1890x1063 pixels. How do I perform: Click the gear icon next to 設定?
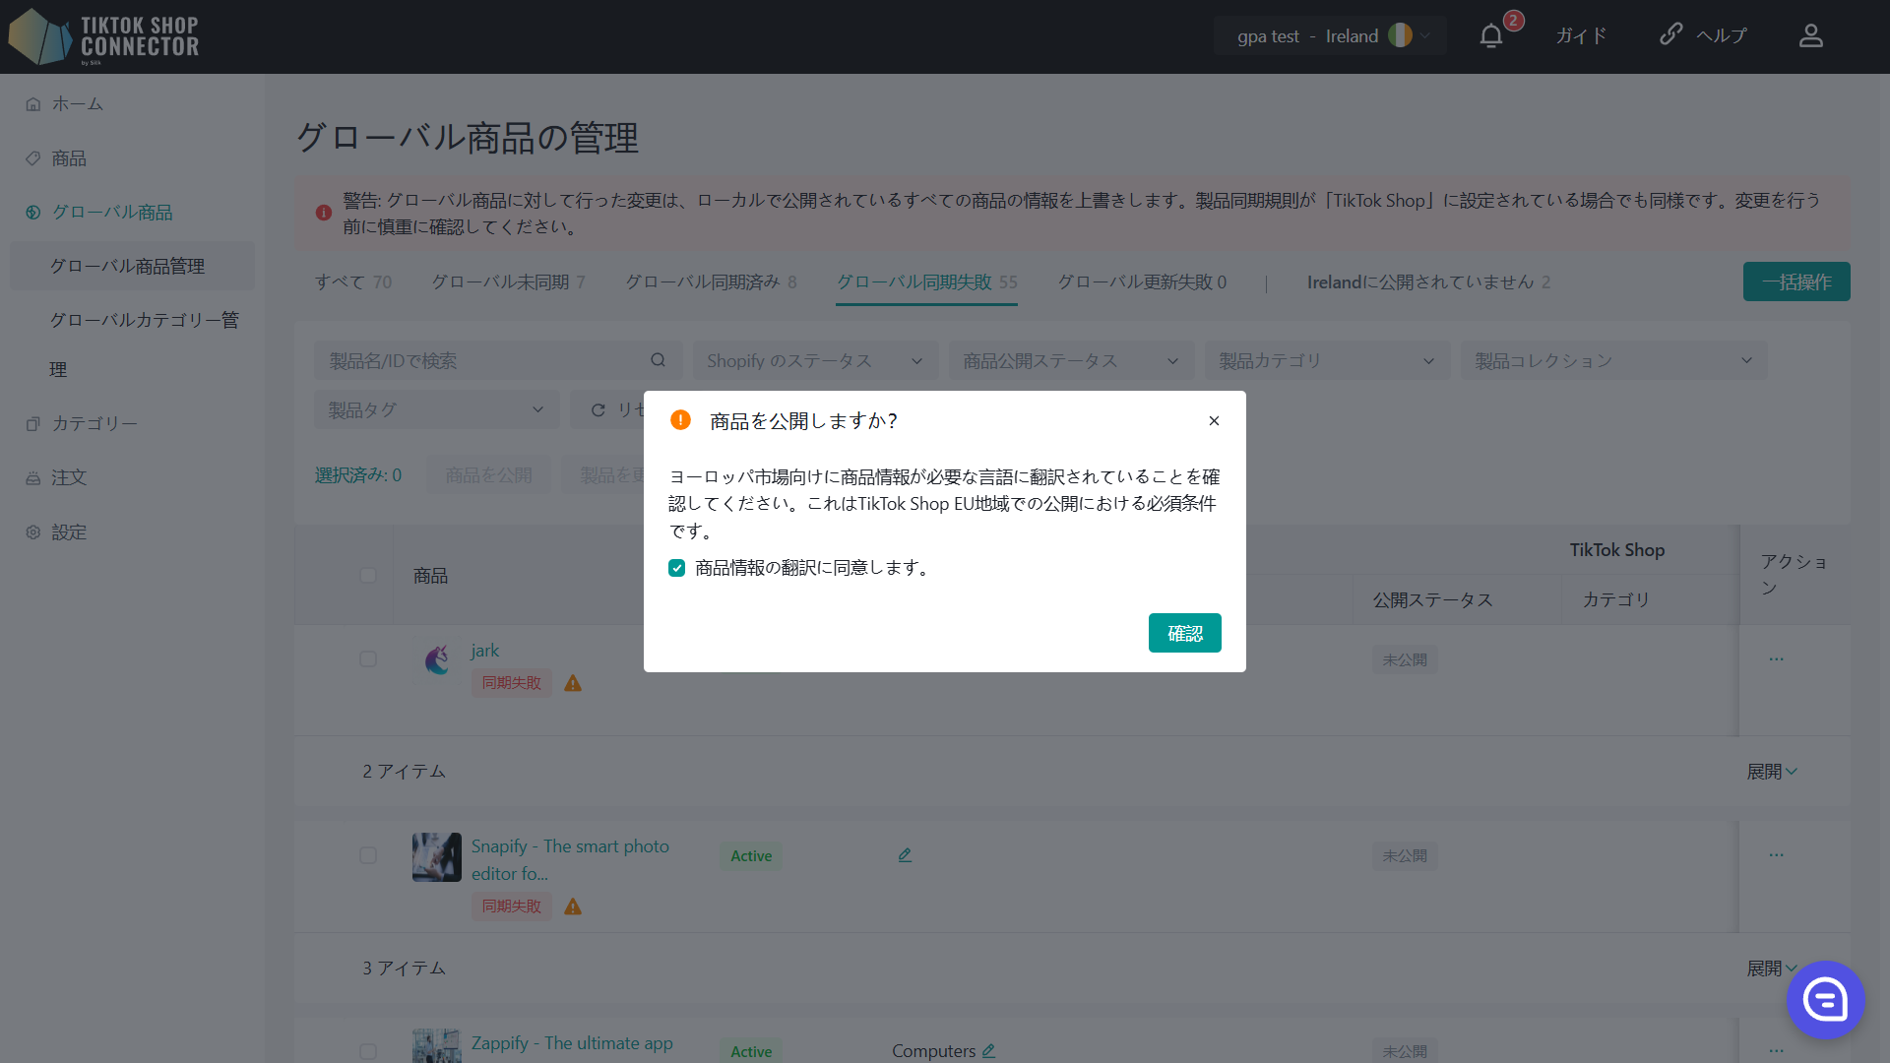tap(33, 532)
